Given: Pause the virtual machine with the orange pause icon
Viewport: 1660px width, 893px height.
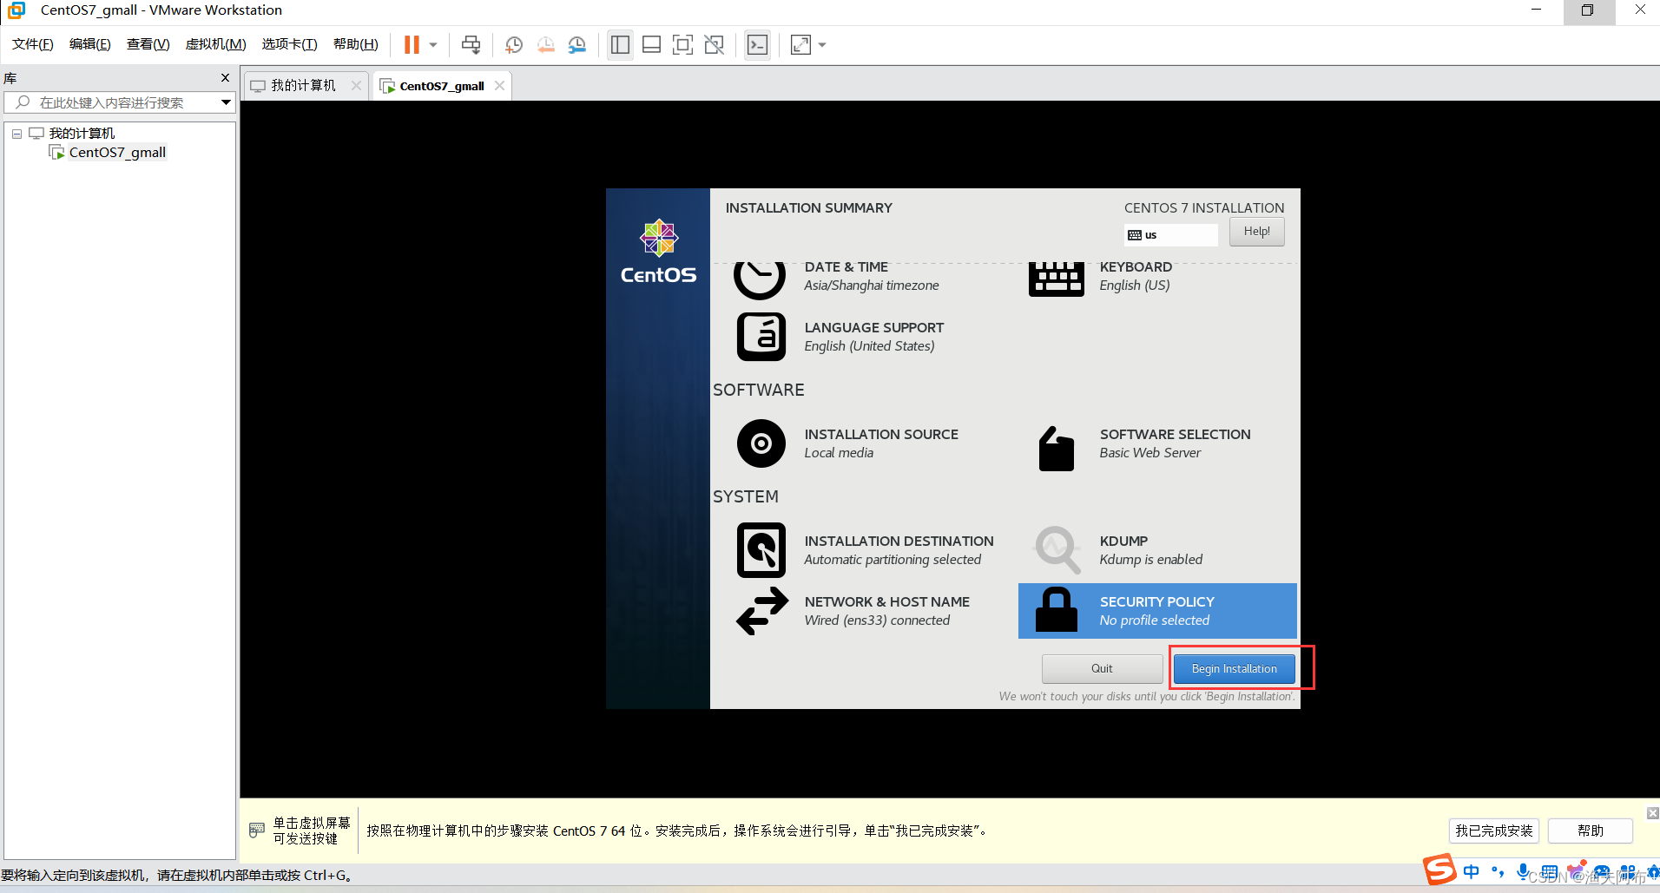Looking at the screenshot, I should coord(412,44).
